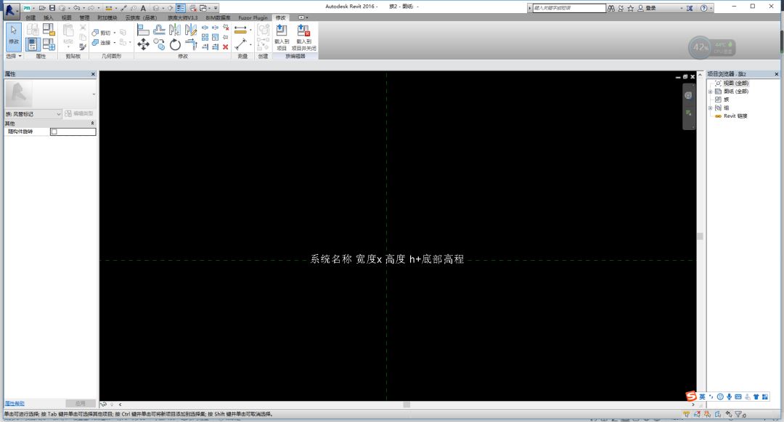Close the 属性 panel
This screenshot has width=784, height=422.
93,74
